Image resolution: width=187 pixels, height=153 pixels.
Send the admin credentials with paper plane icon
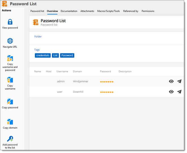point(179,81)
